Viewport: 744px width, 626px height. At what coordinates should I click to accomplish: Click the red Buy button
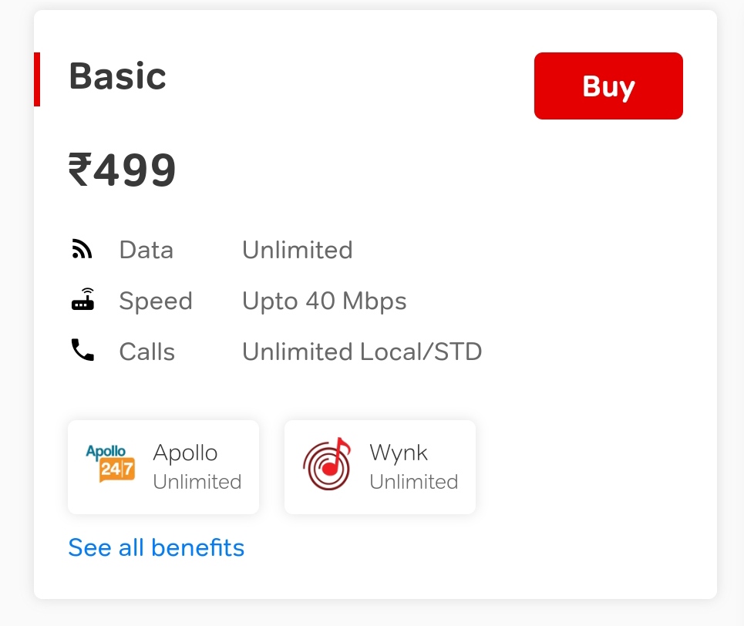point(608,86)
